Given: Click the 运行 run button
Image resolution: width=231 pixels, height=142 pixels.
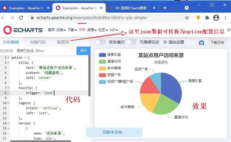Looking at the screenshot, I should [x=84, y=51].
